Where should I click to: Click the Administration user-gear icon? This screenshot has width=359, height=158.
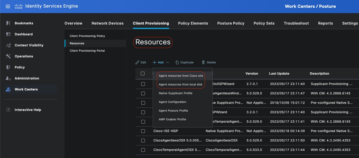click(x=8, y=78)
